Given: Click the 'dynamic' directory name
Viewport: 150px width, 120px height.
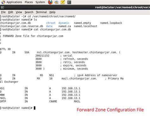Looking at the screenshot, I should 64,23.
